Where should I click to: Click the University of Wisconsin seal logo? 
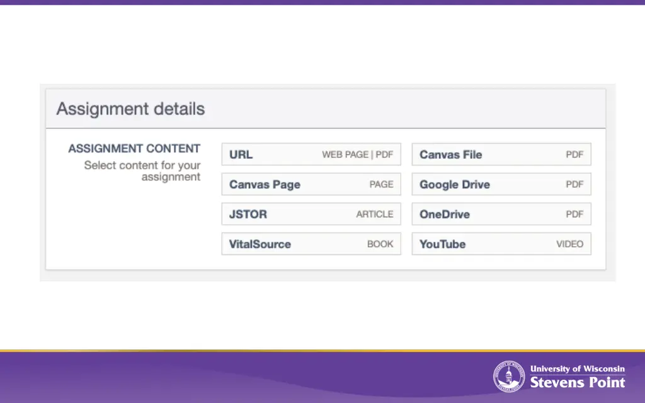click(509, 377)
